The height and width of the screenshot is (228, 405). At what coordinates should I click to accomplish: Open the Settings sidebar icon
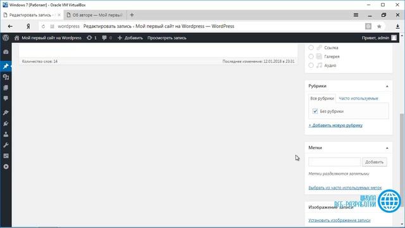pyautogui.click(x=6, y=156)
